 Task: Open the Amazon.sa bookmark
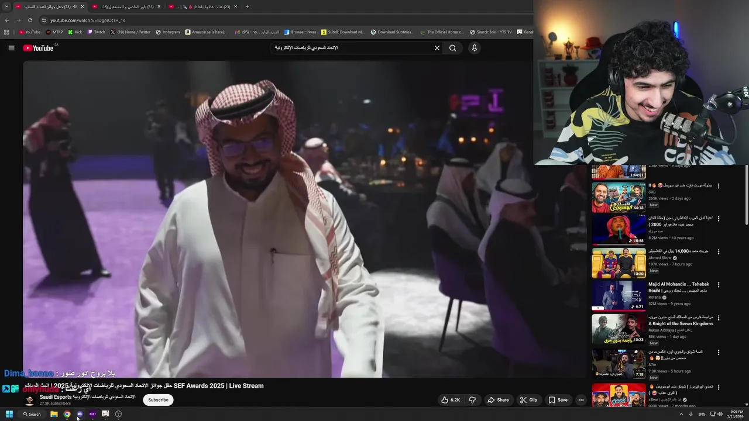point(206,32)
